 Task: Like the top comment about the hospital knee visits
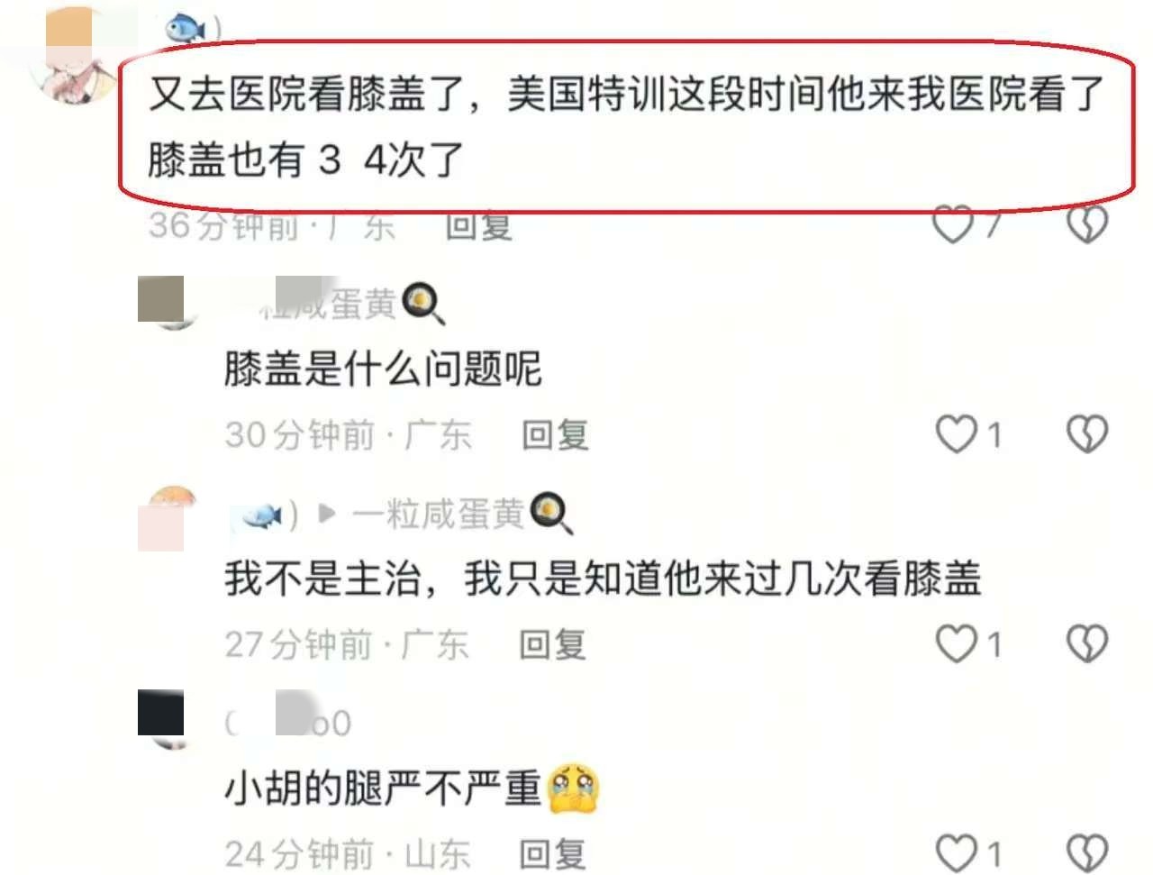click(953, 224)
